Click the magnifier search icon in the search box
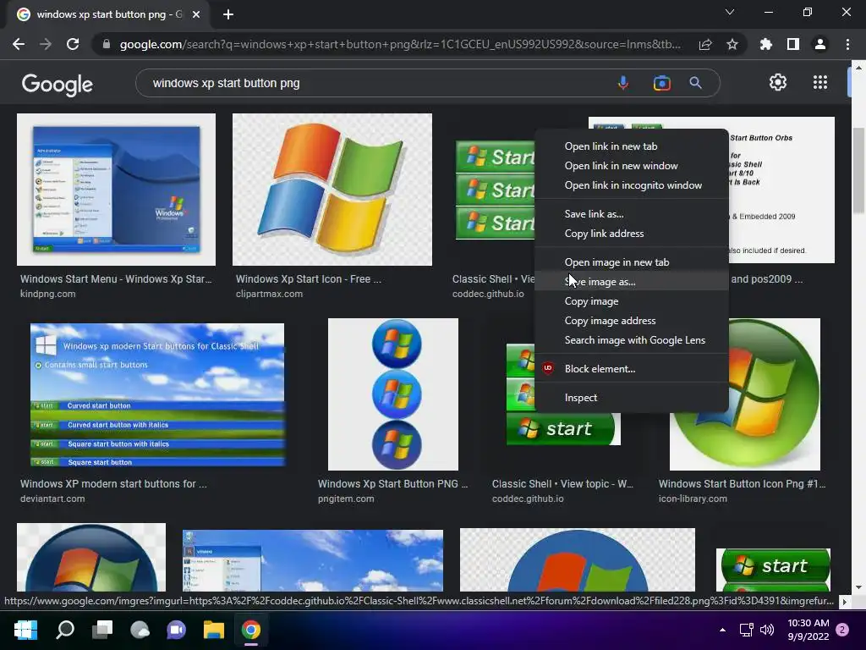The image size is (866, 650). pyautogui.click(x=695, y=83)
